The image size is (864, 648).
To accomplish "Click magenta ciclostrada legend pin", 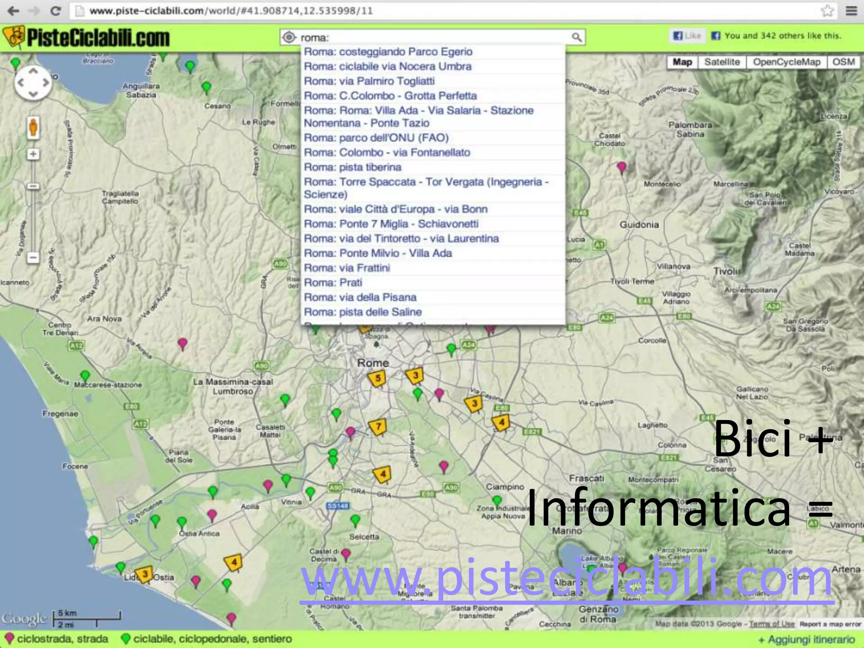I will [9, 638].
